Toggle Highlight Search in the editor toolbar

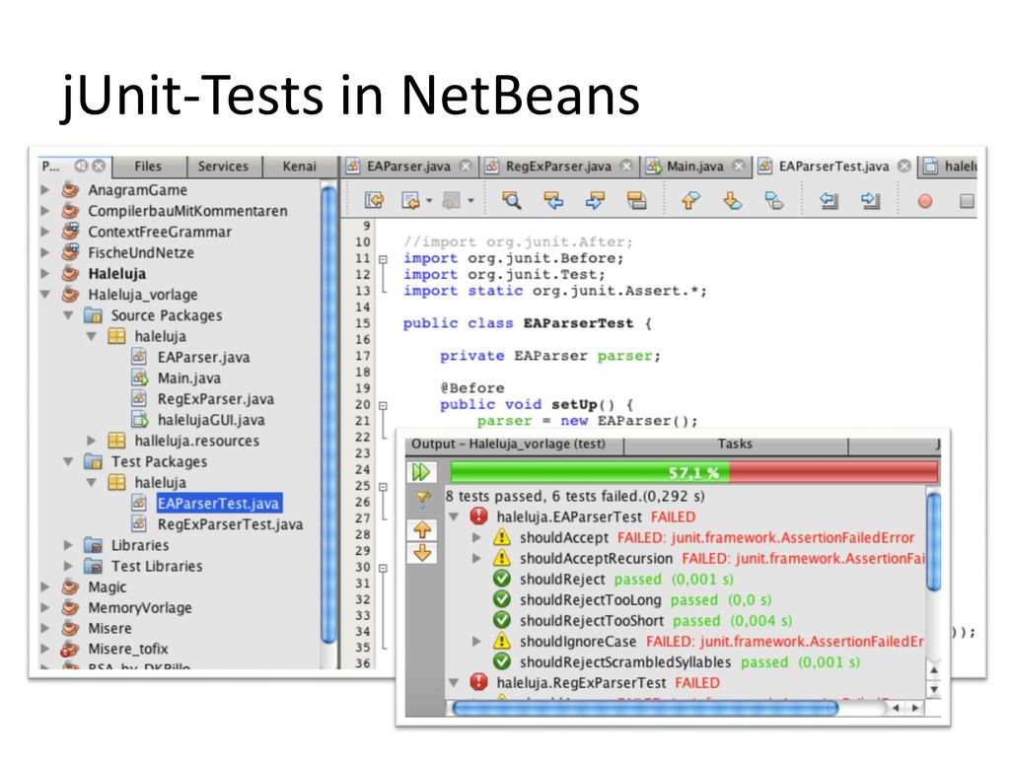[636, 200]
